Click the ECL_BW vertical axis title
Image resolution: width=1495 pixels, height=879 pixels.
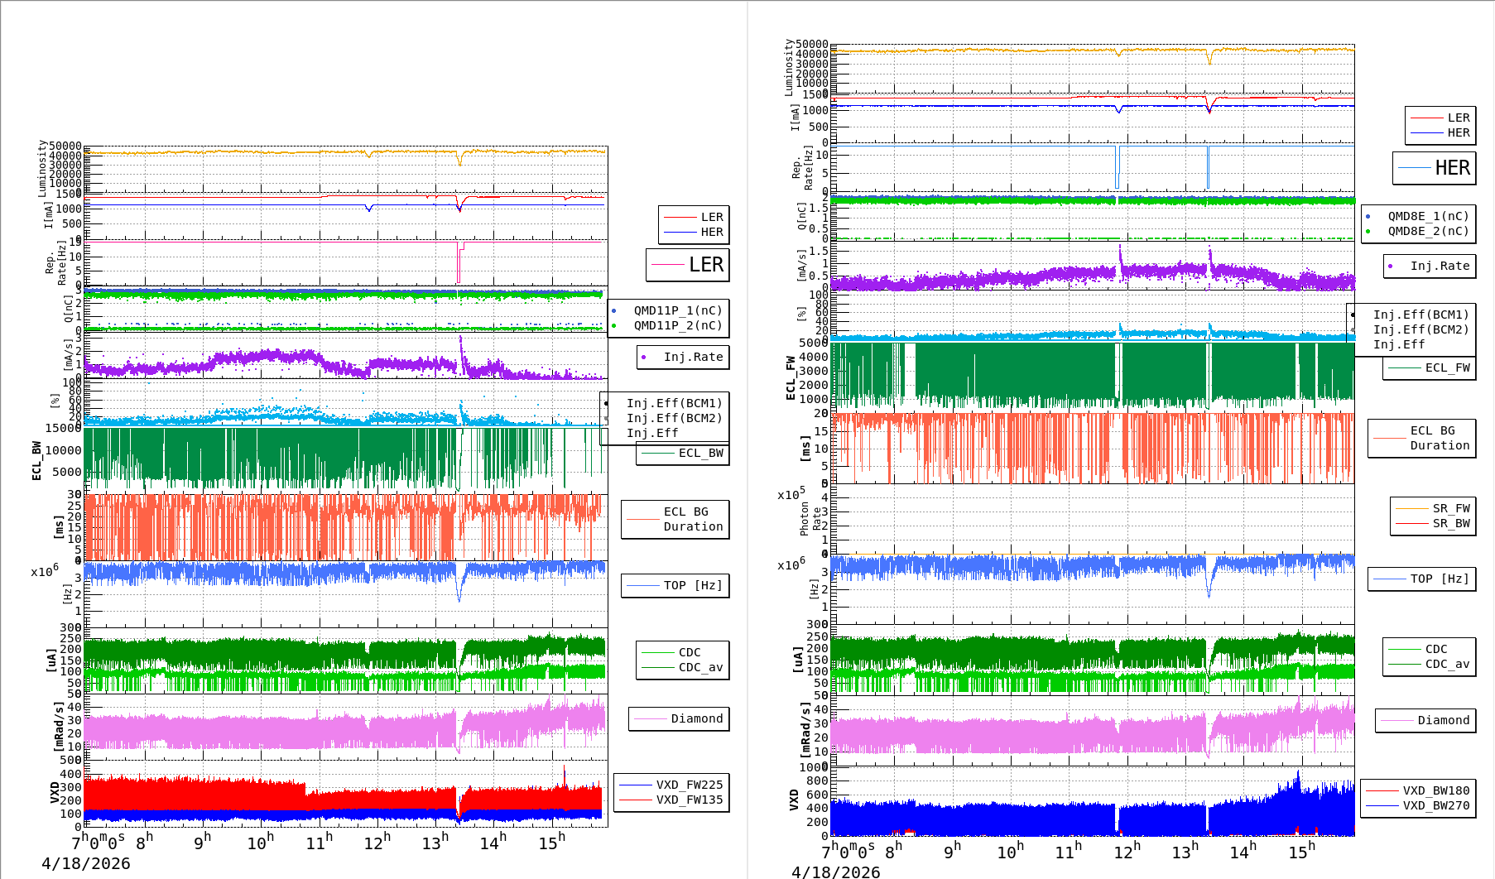tap(36, 460)
